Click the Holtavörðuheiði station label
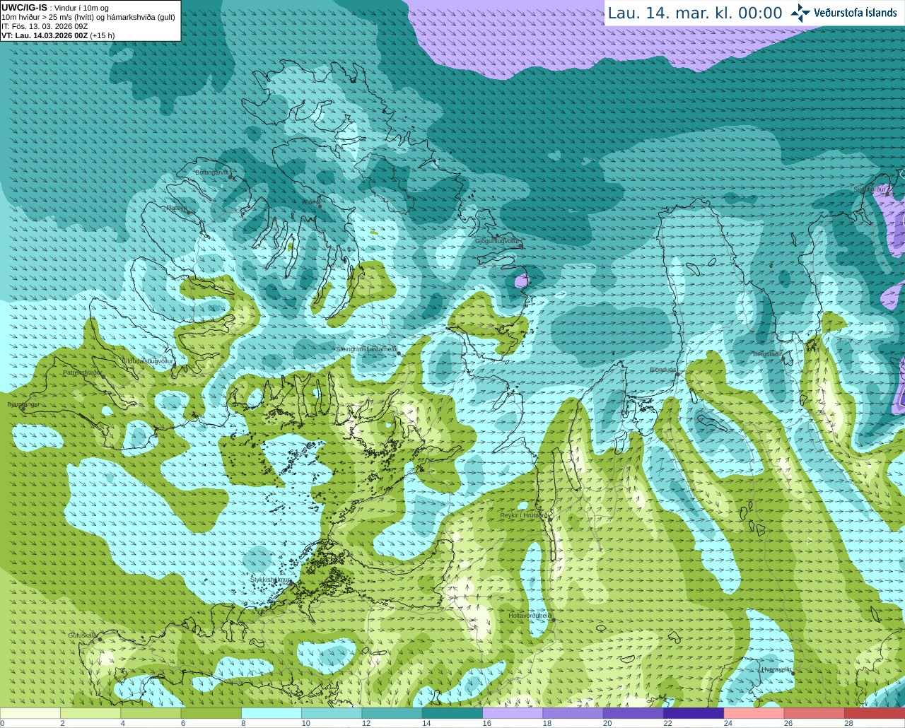Image resolution: width=905 pixels, height=728 pixels. 530,616
